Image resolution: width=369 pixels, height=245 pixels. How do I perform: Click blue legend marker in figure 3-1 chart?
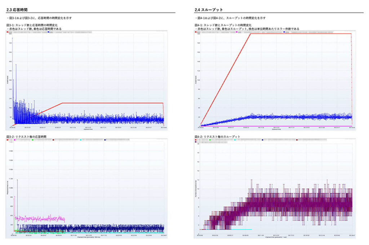(x=48, y=32)
